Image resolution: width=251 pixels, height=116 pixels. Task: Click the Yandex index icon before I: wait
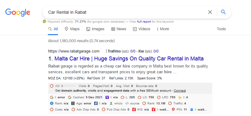click(x=154, y=110)
